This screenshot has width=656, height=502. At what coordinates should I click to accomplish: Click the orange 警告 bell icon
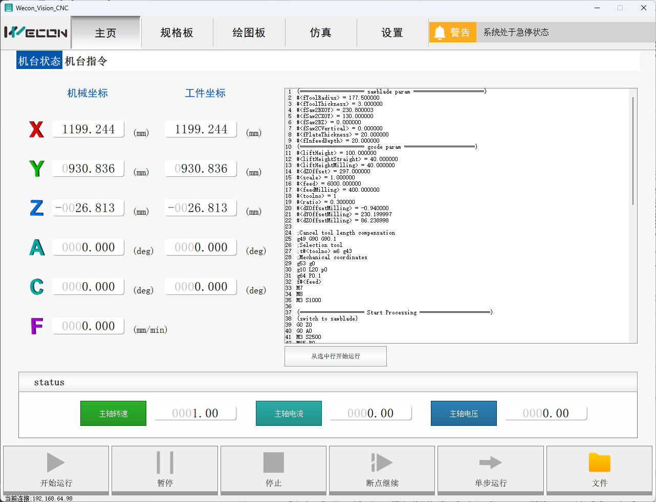click(440, 33)
